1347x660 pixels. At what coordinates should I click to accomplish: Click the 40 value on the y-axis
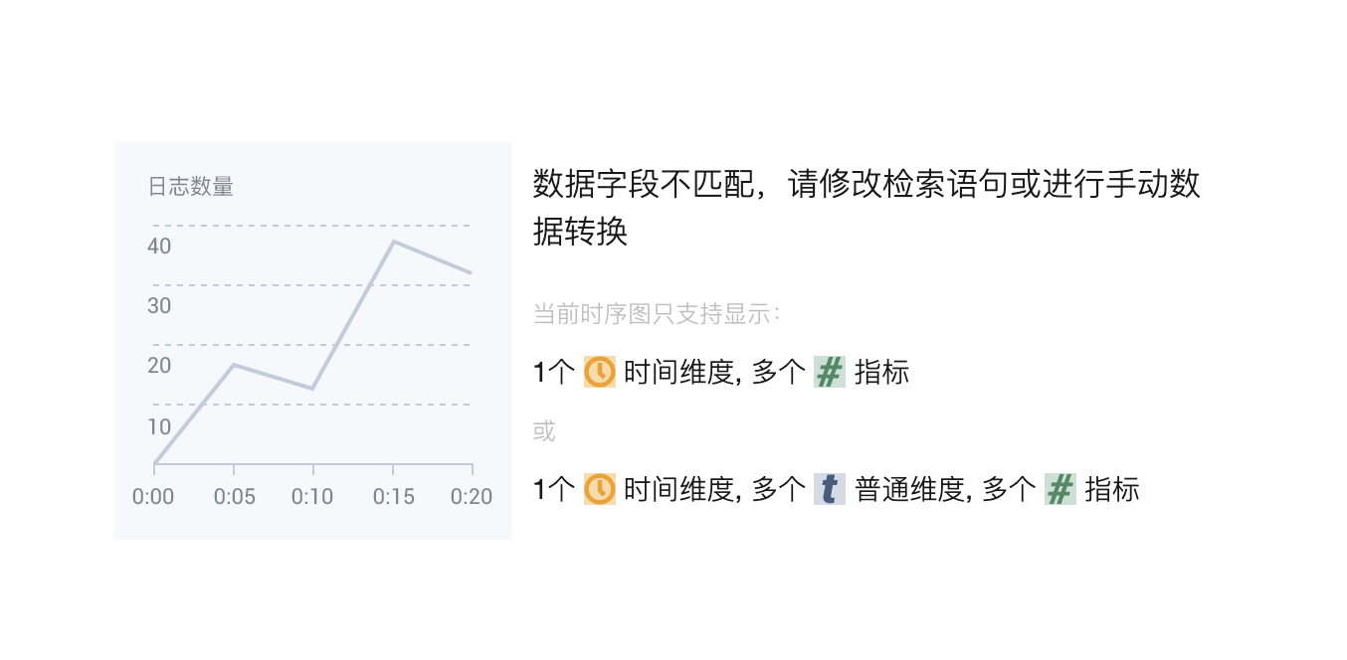[x=159, y=247]
